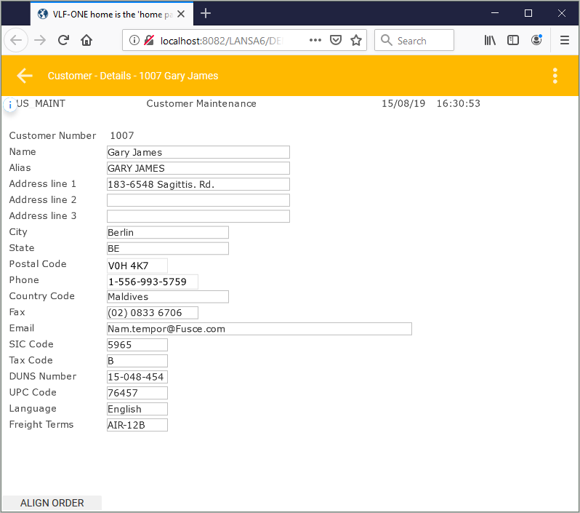The image size is (580, 513).
Task: Click the Save to Pocket icon
Action: pyautogui.click(x=336, y=41)
